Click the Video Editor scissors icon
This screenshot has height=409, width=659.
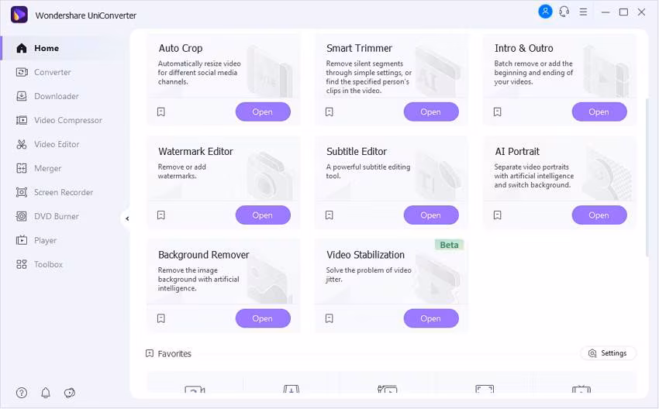(21, 144)
